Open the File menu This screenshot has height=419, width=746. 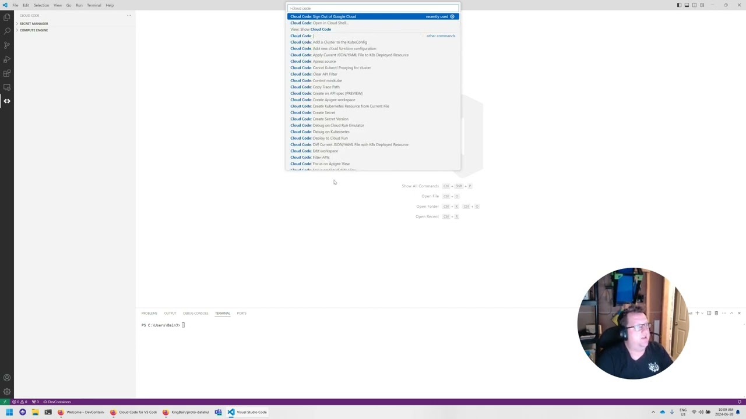coord(15,5)
